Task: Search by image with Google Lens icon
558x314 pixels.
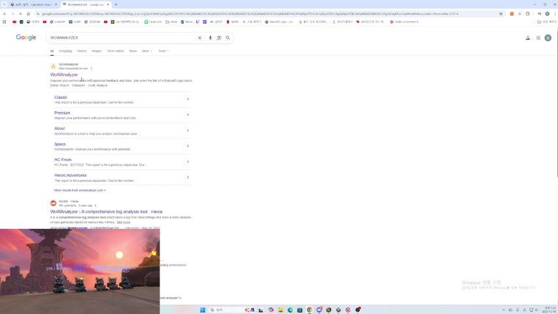Action: [219, 38]
